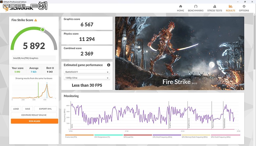Click the GPU Load (%) legend color bar
This screenshot has width=256, height=146.
138,135
